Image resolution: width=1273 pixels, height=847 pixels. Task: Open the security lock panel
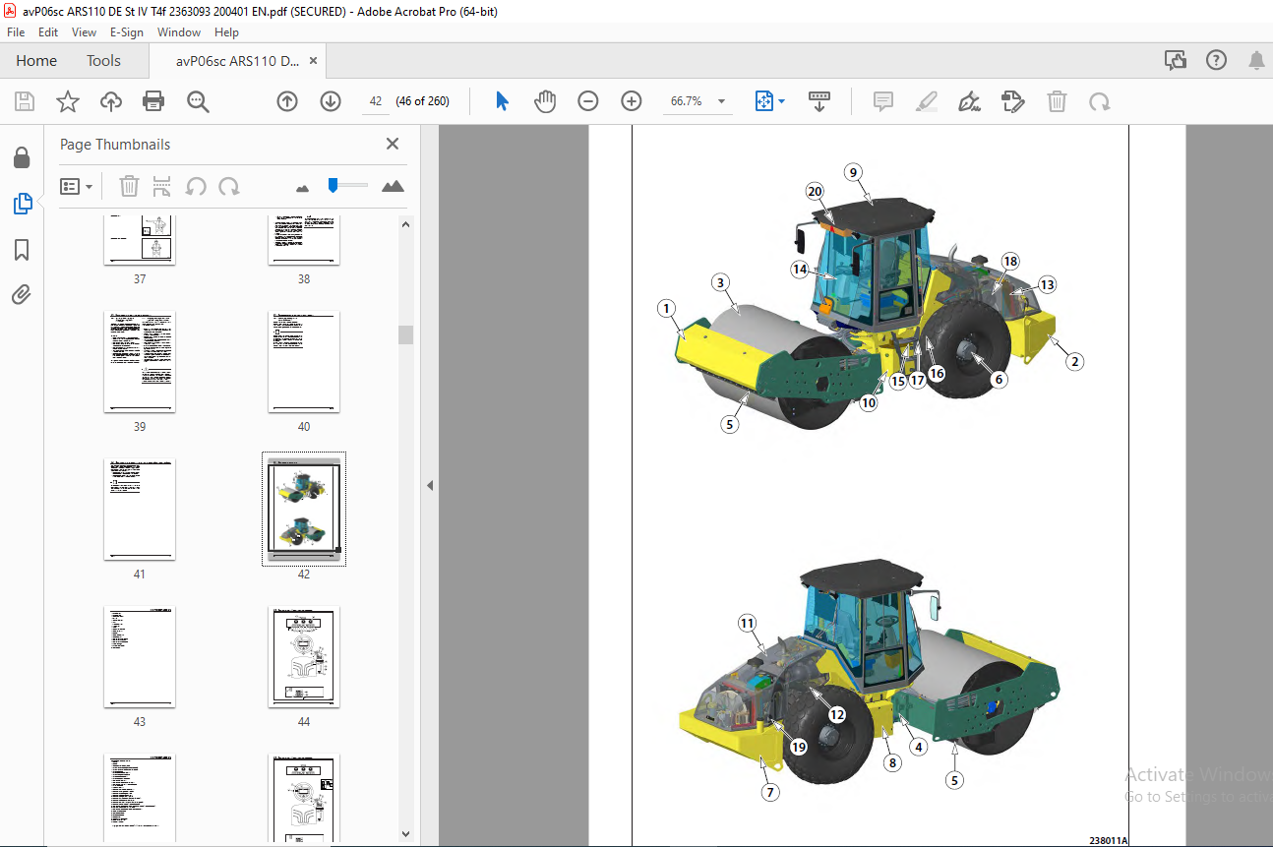pyautogui.click(x=22, y=157)
